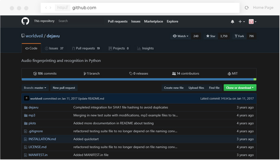Open 'Completed integration for SHA1' commit message
Image resolution: width=280 pixels, height=160 pixels.
121,108
